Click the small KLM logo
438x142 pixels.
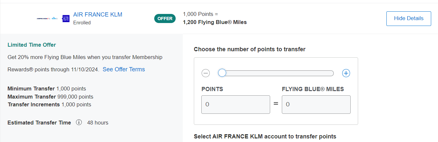55,18
